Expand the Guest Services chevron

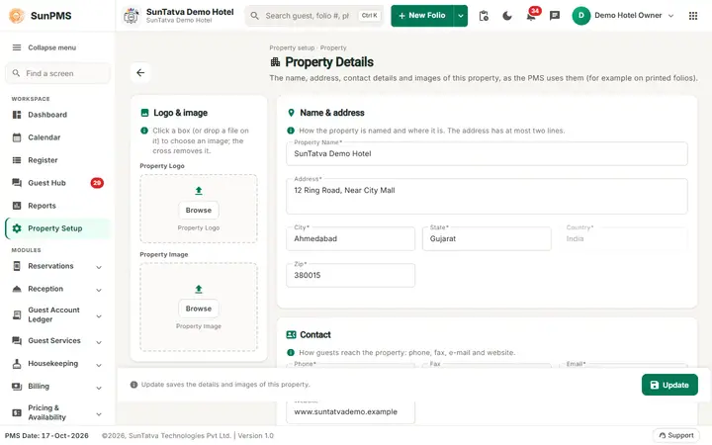click(x=99, y=342)
